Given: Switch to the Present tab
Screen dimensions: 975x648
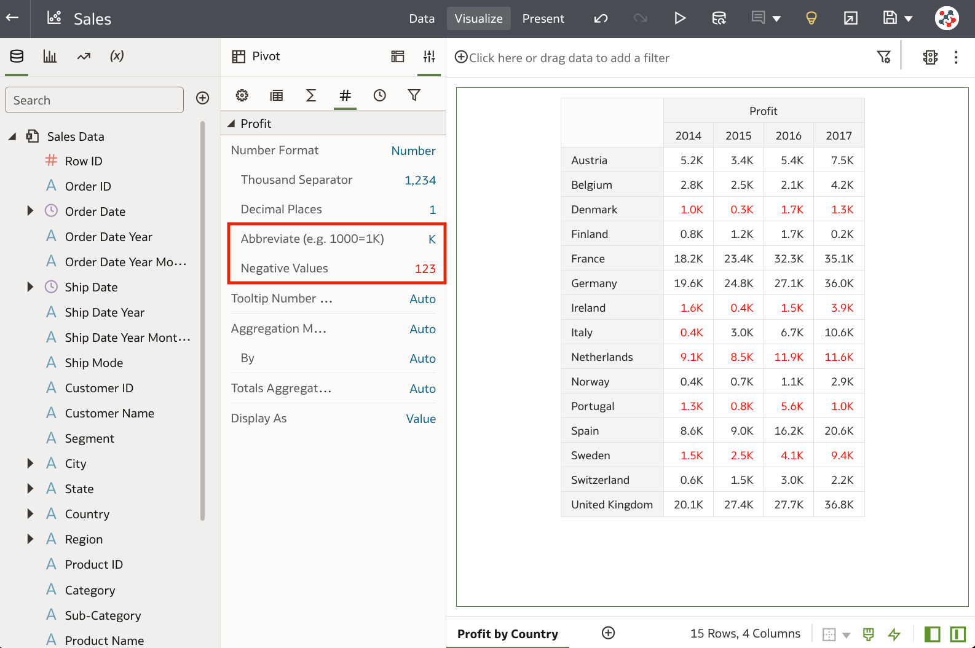Looking at the screenshot, I should 543,18.
